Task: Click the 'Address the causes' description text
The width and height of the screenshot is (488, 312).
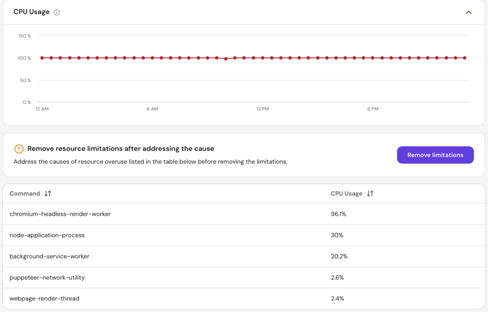Action: tap(150, 162)
